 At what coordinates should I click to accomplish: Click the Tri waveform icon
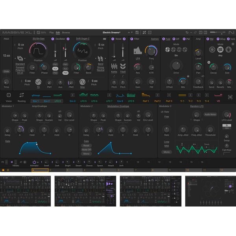38,82
